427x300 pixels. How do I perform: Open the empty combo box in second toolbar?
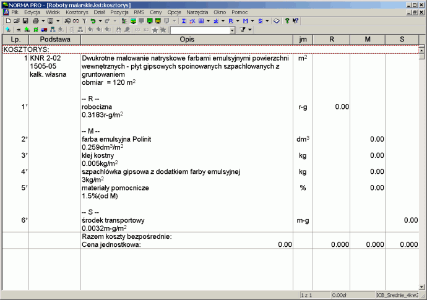(x=232, y=30)
